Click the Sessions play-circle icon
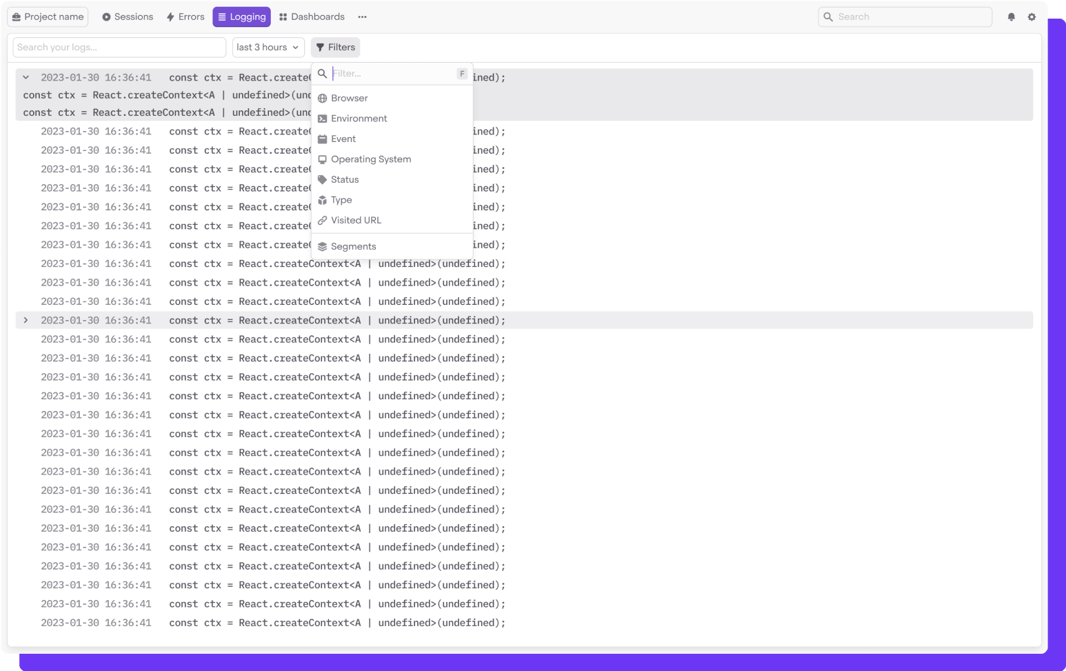Viewport: 1066px width, 671px height. [x=106, y=17]
